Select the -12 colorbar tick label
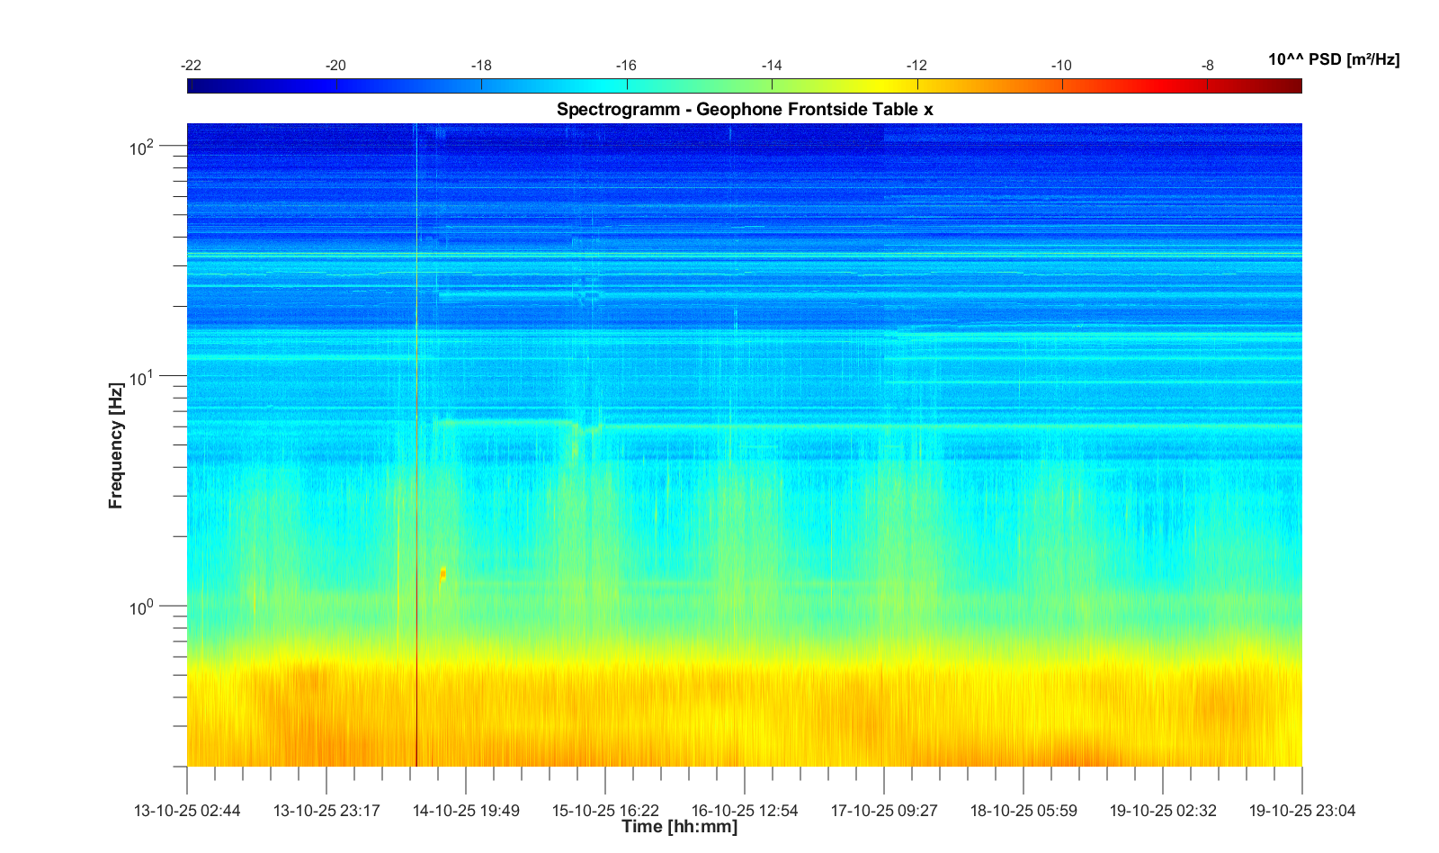The height and width of the screenshot is (853, 1439). pyautogui.click(x=916, y=66)
